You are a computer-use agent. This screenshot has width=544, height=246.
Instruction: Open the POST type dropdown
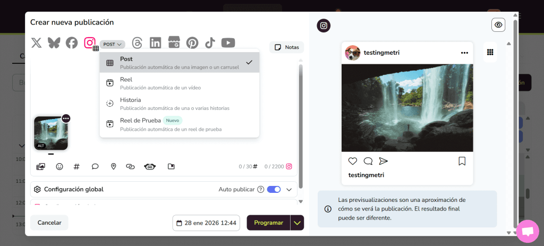point(113,45)
